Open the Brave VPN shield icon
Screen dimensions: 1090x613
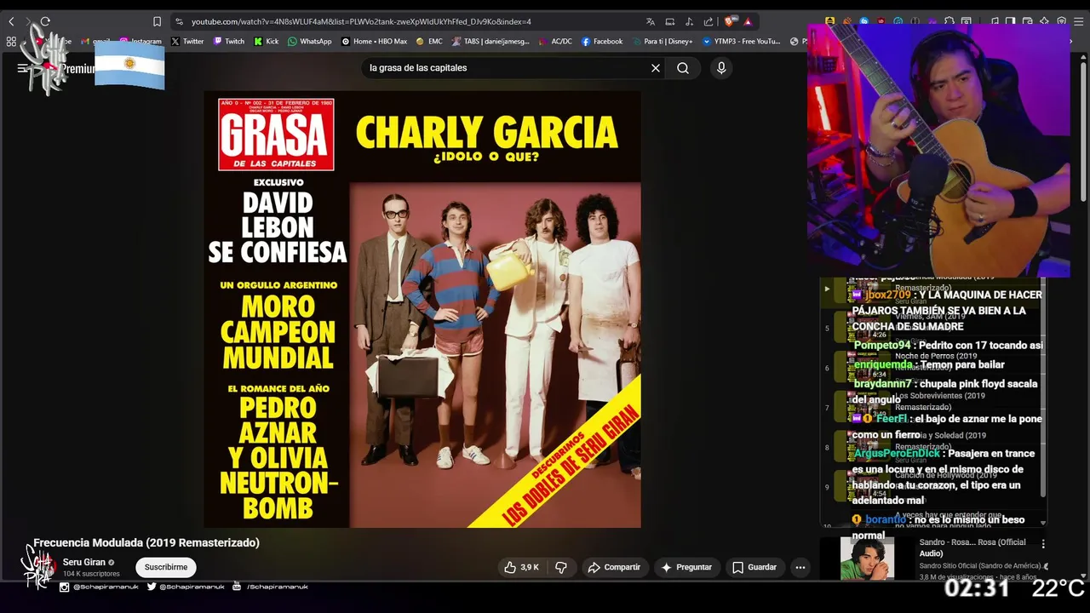pos(1061,21)
